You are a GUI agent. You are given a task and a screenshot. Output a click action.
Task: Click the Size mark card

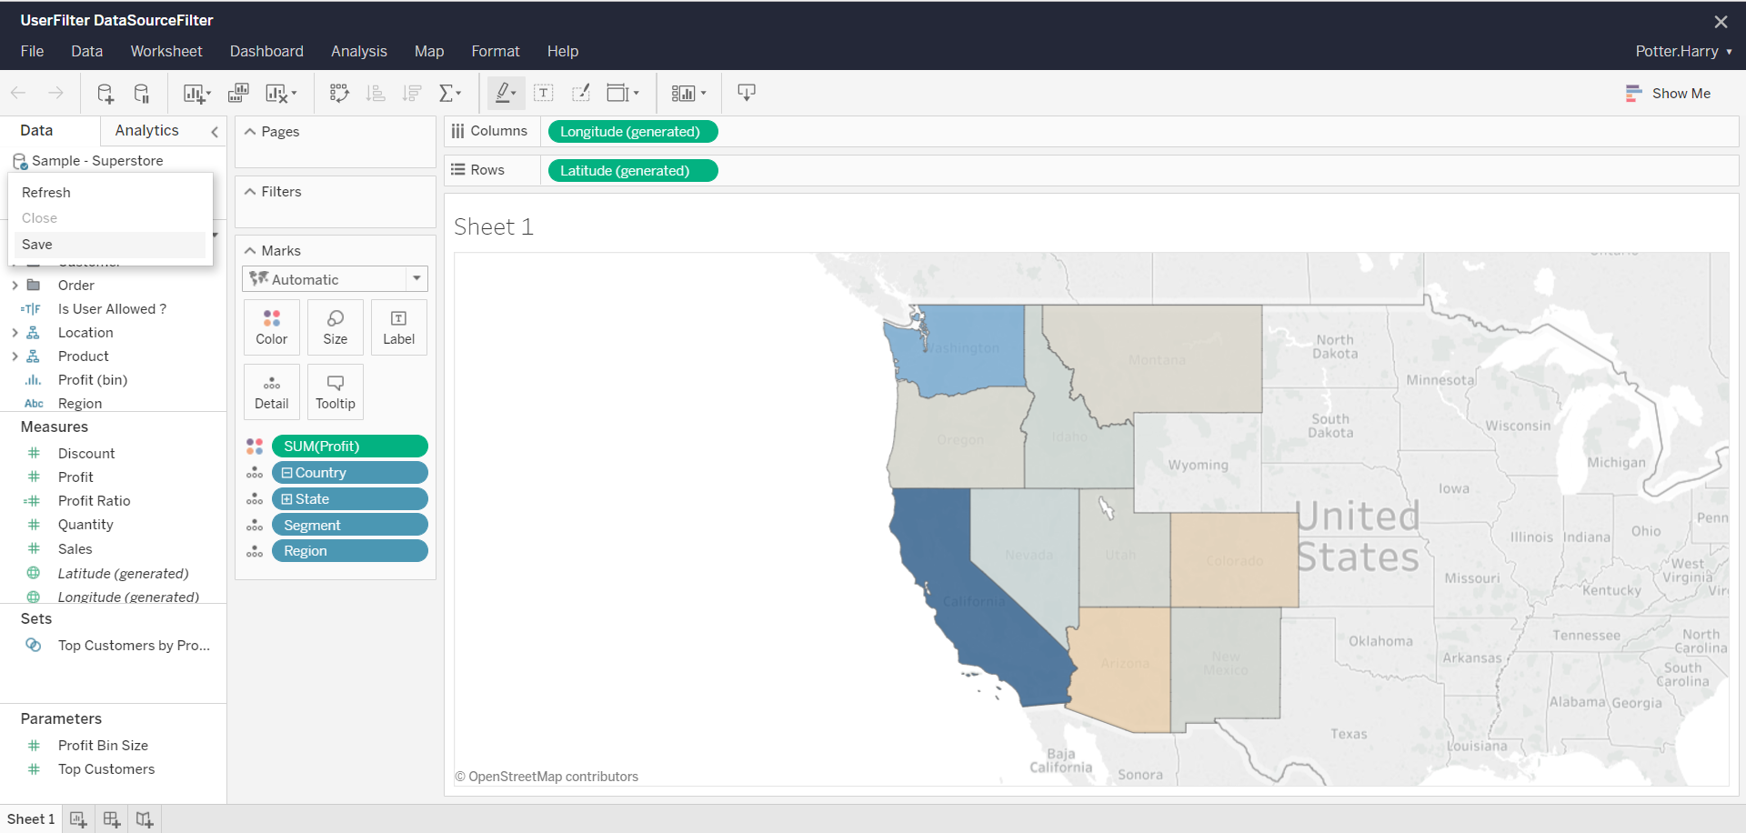tap(336, 327)
